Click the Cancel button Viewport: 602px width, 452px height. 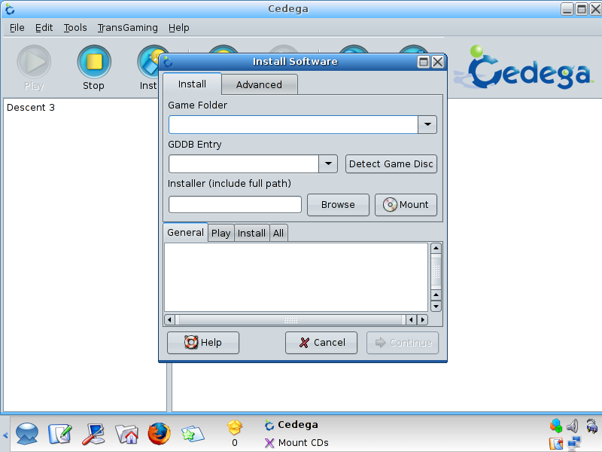pos(321,343)
